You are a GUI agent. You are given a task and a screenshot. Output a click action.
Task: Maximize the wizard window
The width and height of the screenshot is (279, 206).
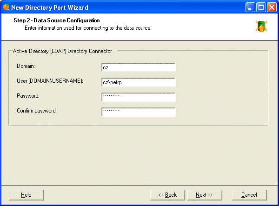pos(261,7)
